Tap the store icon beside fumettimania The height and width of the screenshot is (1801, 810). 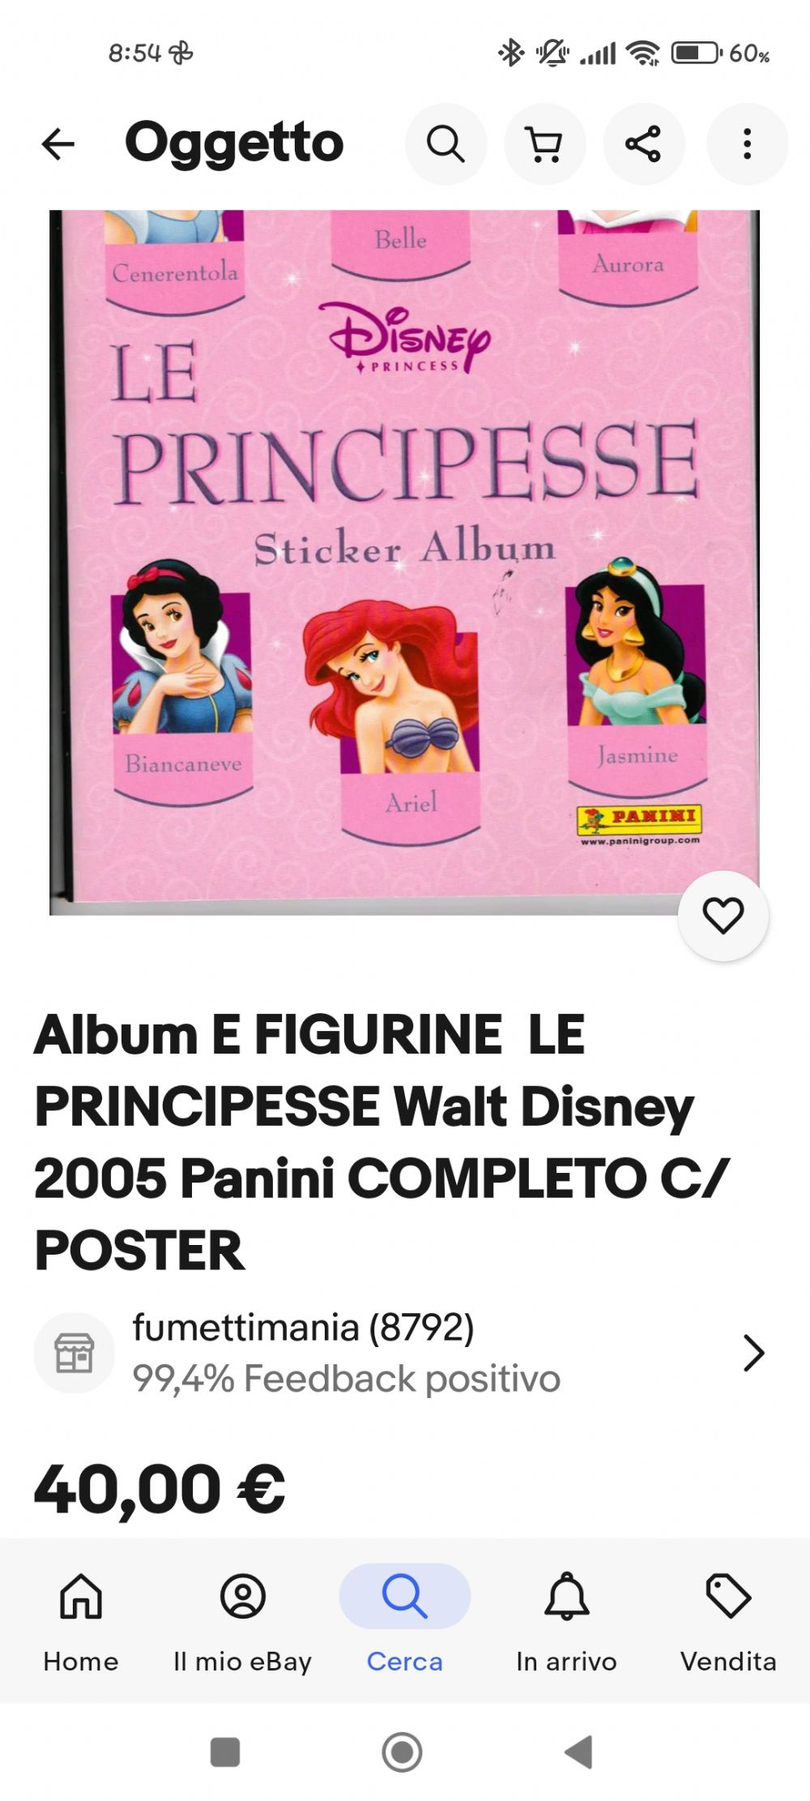coord(74,1353)
